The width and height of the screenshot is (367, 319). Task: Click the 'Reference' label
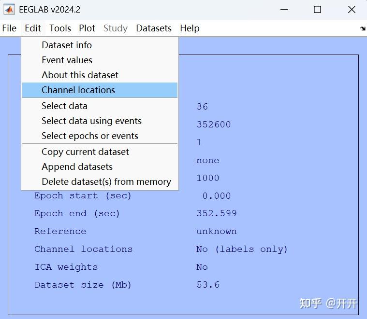(x=60, y=231)
